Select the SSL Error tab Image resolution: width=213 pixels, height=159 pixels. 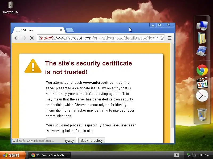coord(39,30)
